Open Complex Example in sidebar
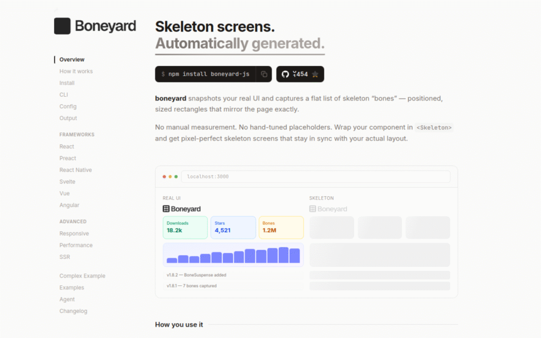This screenshot has width=541, height=338. 82,276
